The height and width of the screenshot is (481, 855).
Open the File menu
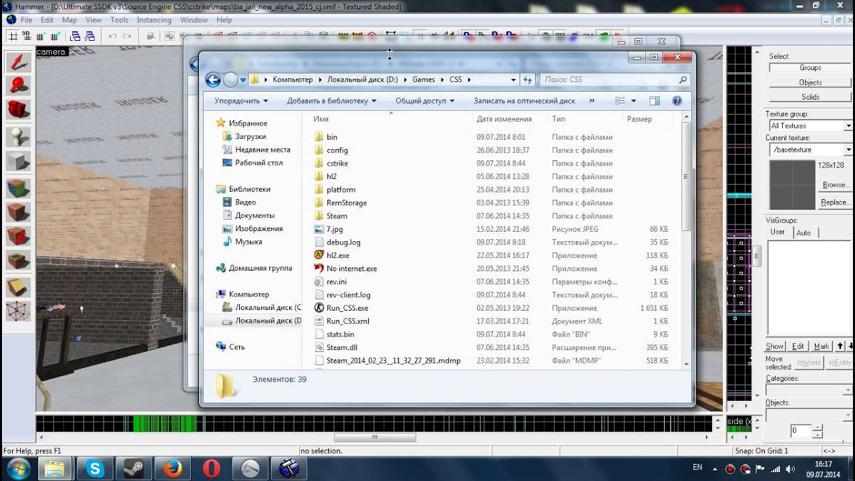[x=26, y=20]
